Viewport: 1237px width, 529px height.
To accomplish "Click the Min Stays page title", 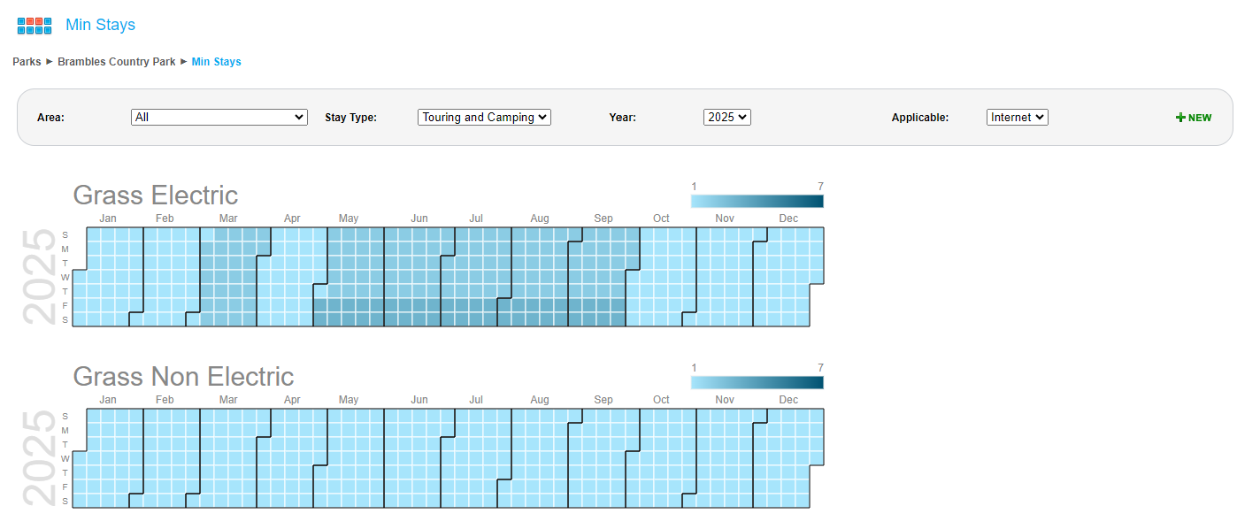I will pyautogui.click(x=100, y=25).
